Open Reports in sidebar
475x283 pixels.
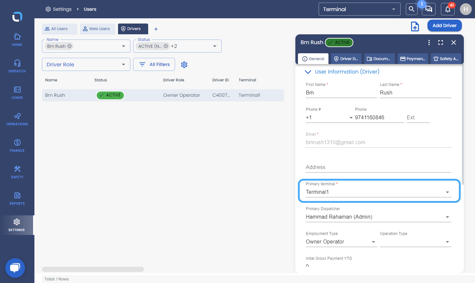tap(17, 198)
